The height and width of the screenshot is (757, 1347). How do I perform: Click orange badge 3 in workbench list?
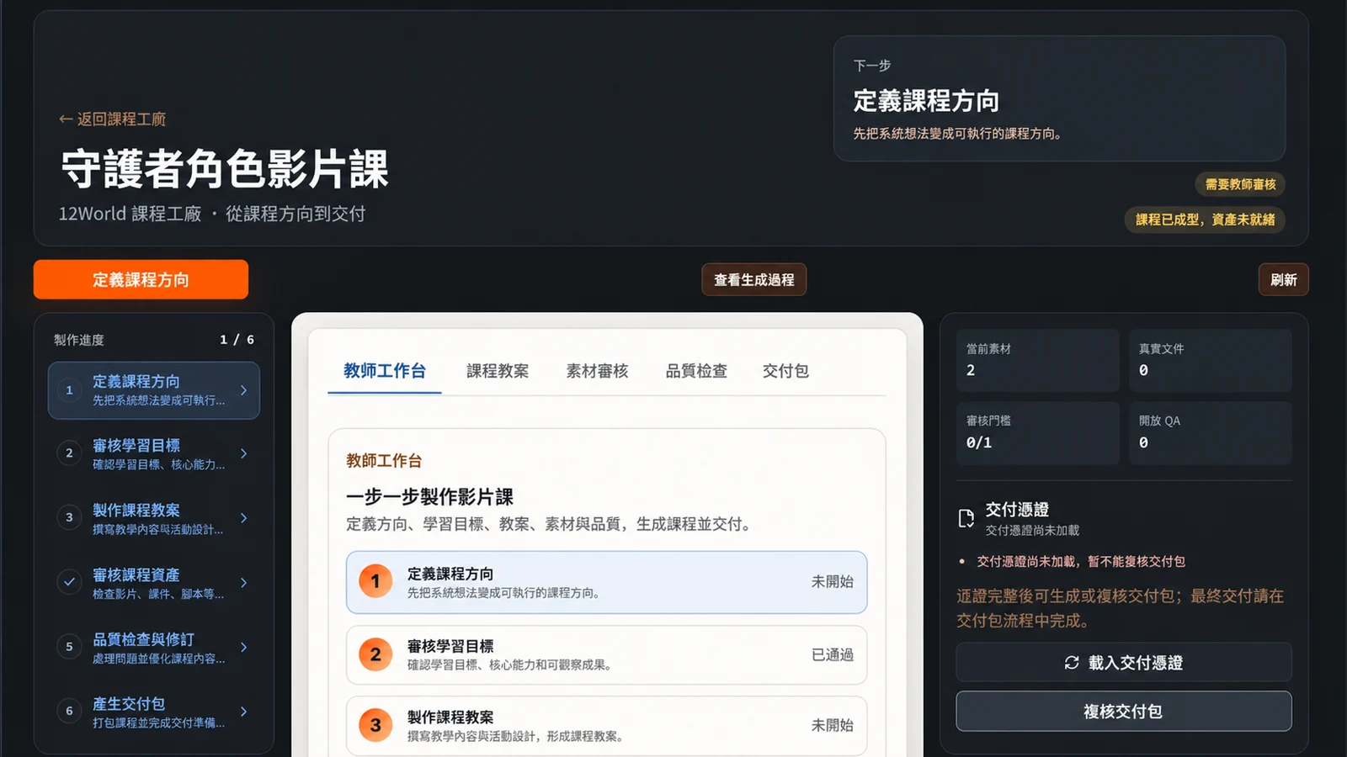(375, 725)
